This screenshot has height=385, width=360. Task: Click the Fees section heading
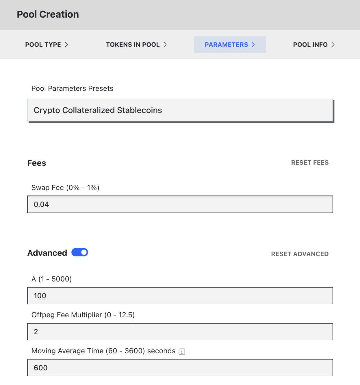37,163
